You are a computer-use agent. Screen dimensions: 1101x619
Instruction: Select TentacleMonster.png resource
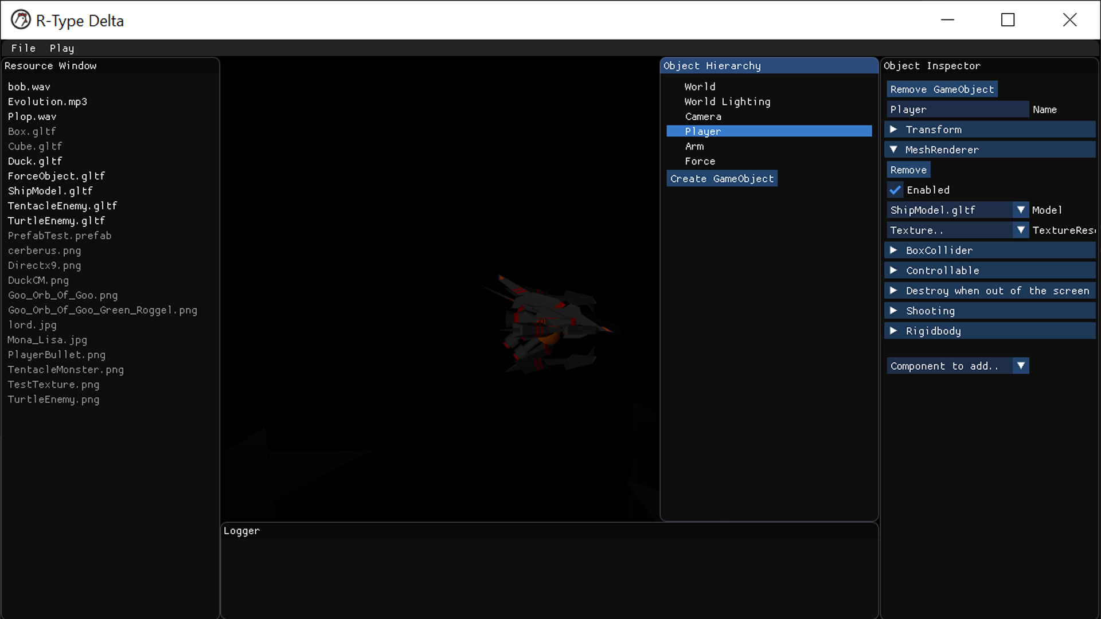66,370
